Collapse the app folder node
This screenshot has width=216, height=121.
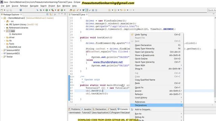coord(4,31)
